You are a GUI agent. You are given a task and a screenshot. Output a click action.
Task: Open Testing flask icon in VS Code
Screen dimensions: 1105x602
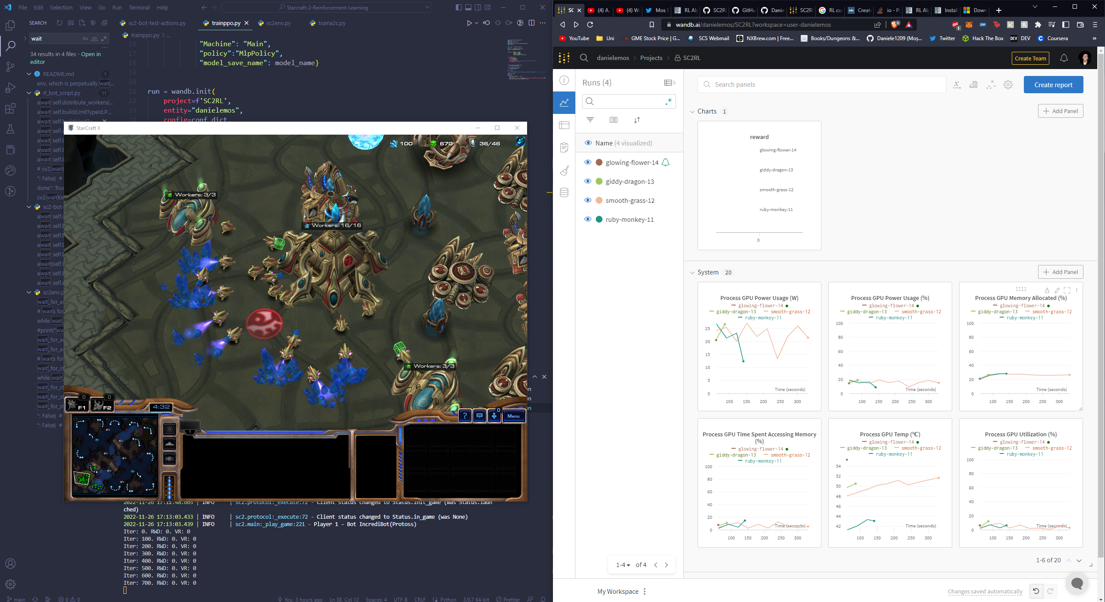(10, 129)
